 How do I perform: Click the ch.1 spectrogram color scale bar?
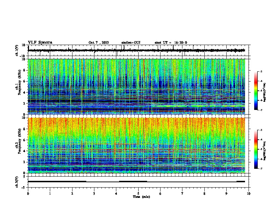(256, 91)
